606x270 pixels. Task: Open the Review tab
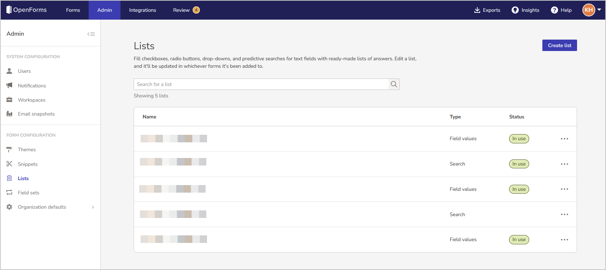tap(181, 10)
